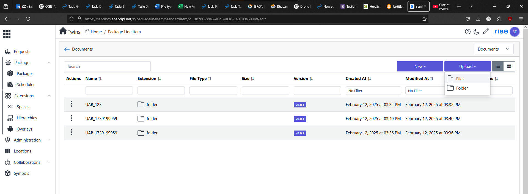The width and height of the screenshot is (528, 194).
Task: Click the File Type filter input
Action: coord(213,91)
